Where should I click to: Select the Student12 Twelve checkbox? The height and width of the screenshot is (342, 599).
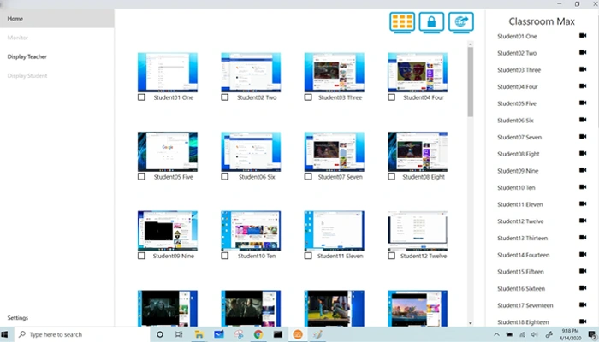point(392,256)
